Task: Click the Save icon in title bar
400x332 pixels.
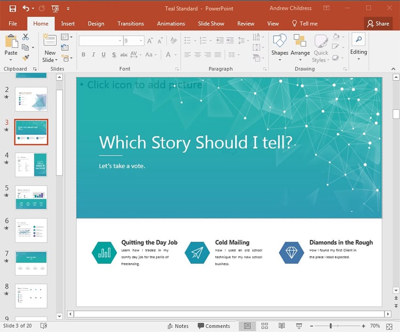Action: (x=12, y=8)
